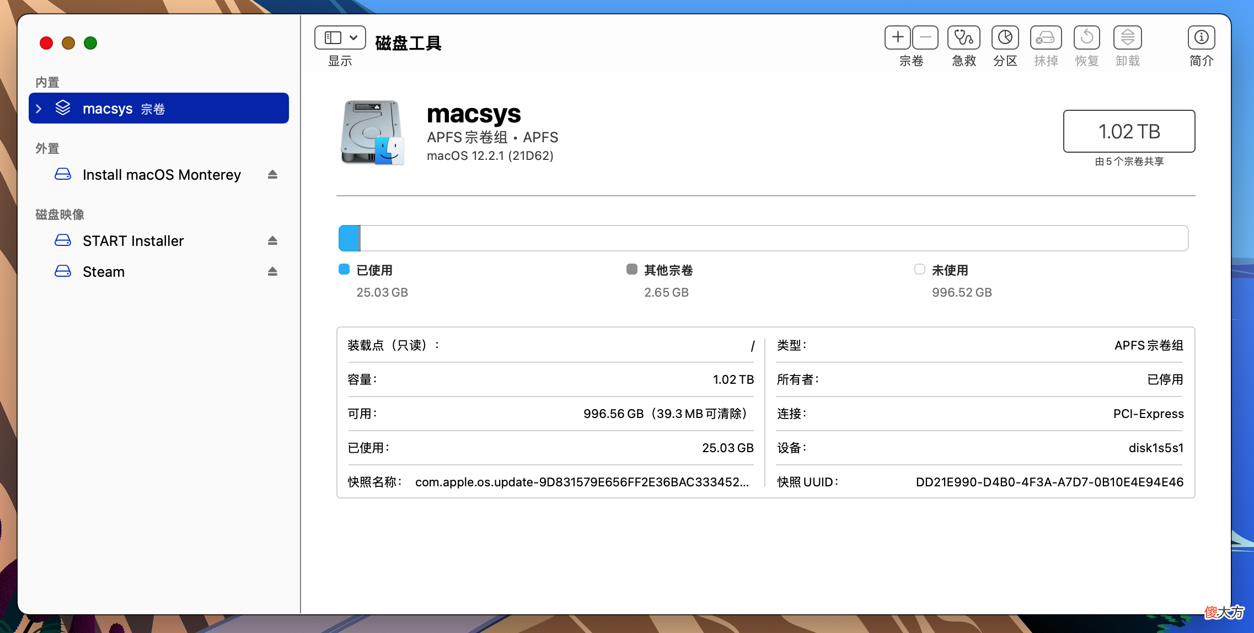
Task: Eject the Install macOS Monterey disk
Action: coord(272,175)
